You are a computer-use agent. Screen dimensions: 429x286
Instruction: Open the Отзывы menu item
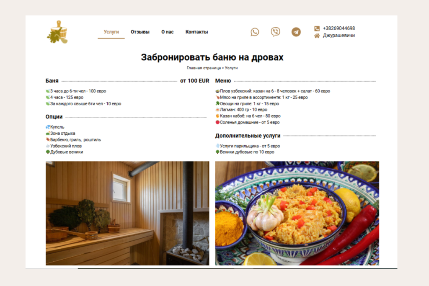140,32
